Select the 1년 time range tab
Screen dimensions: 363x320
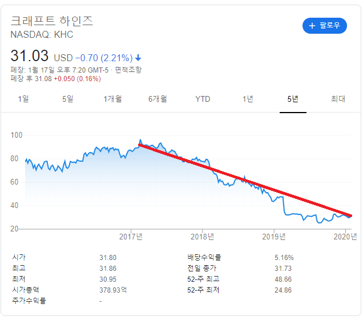pyautogui.click(x=248, y=99)
